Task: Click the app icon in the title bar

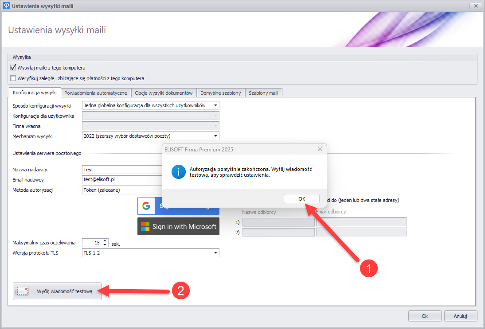Action: [6, 6]
